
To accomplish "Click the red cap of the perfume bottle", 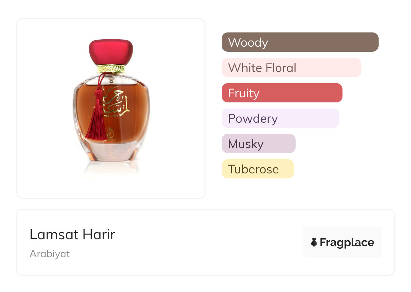I will pyautogui.click(x=111, y=52).
